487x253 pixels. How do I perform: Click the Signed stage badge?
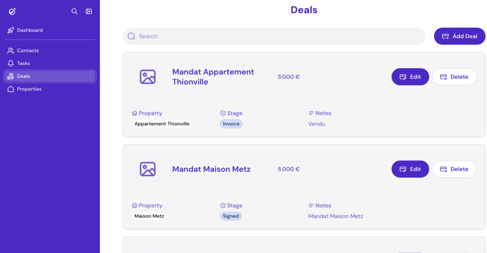tap(231, 216)
